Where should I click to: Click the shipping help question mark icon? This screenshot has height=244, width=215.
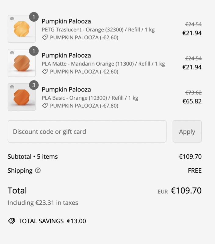38,170
